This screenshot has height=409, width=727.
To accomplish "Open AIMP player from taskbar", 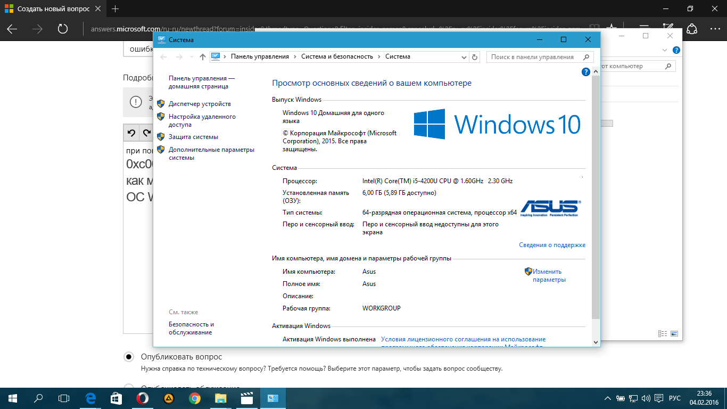I will click(x=168, y=398).
